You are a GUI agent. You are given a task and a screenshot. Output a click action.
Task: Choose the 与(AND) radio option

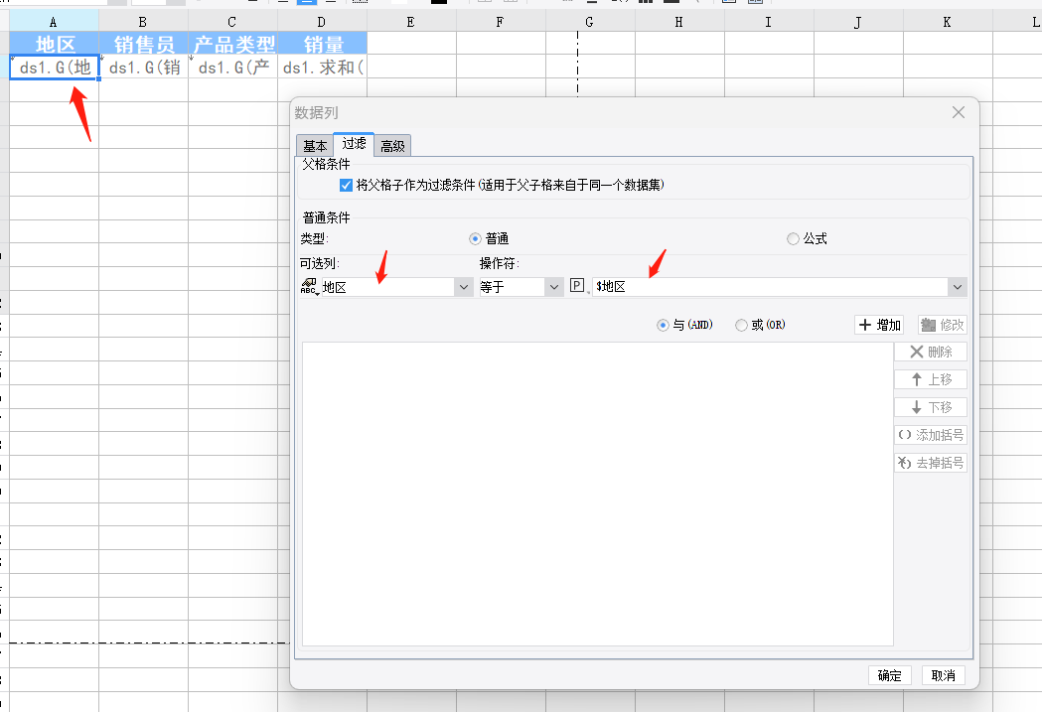[x=663, y=326]
